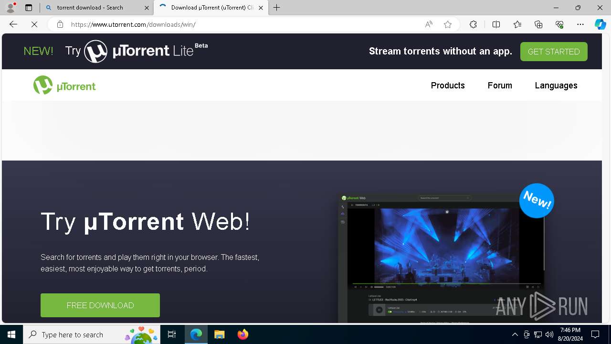611x344 pixels.
Task: View site information lock icon
Action: pyautogui.click(x=60, y=24)
